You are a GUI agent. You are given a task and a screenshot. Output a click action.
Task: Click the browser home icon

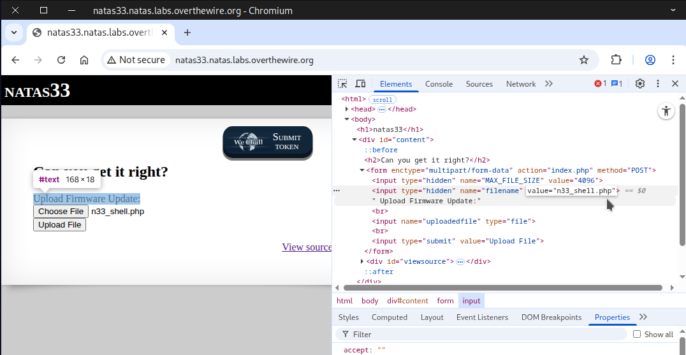pos(84,60)
